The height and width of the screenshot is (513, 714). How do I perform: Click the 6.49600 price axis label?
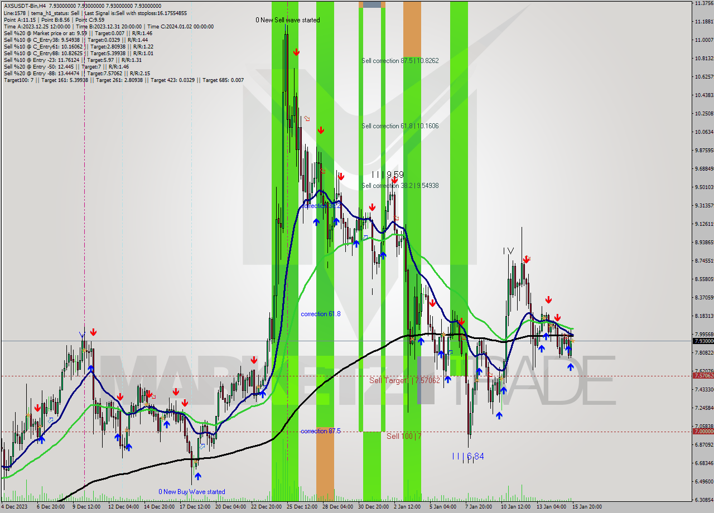704,481
